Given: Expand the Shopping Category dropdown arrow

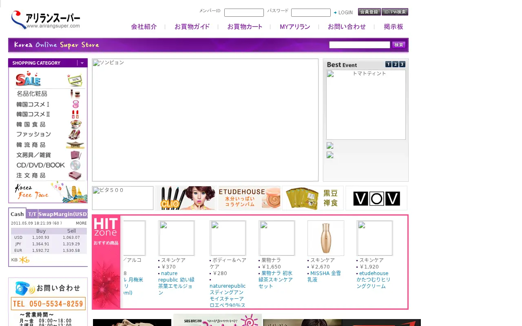Looking at the screenshot, I should click(82, 63).
